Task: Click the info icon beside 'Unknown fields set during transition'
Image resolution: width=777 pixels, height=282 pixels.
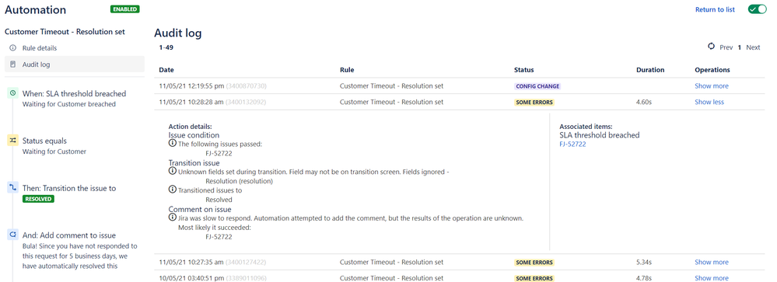Action: pyautogui.click(x=173, y=171)
